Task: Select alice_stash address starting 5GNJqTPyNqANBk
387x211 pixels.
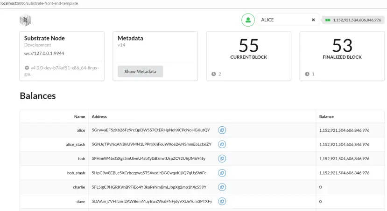Action: tap(152, 144)
